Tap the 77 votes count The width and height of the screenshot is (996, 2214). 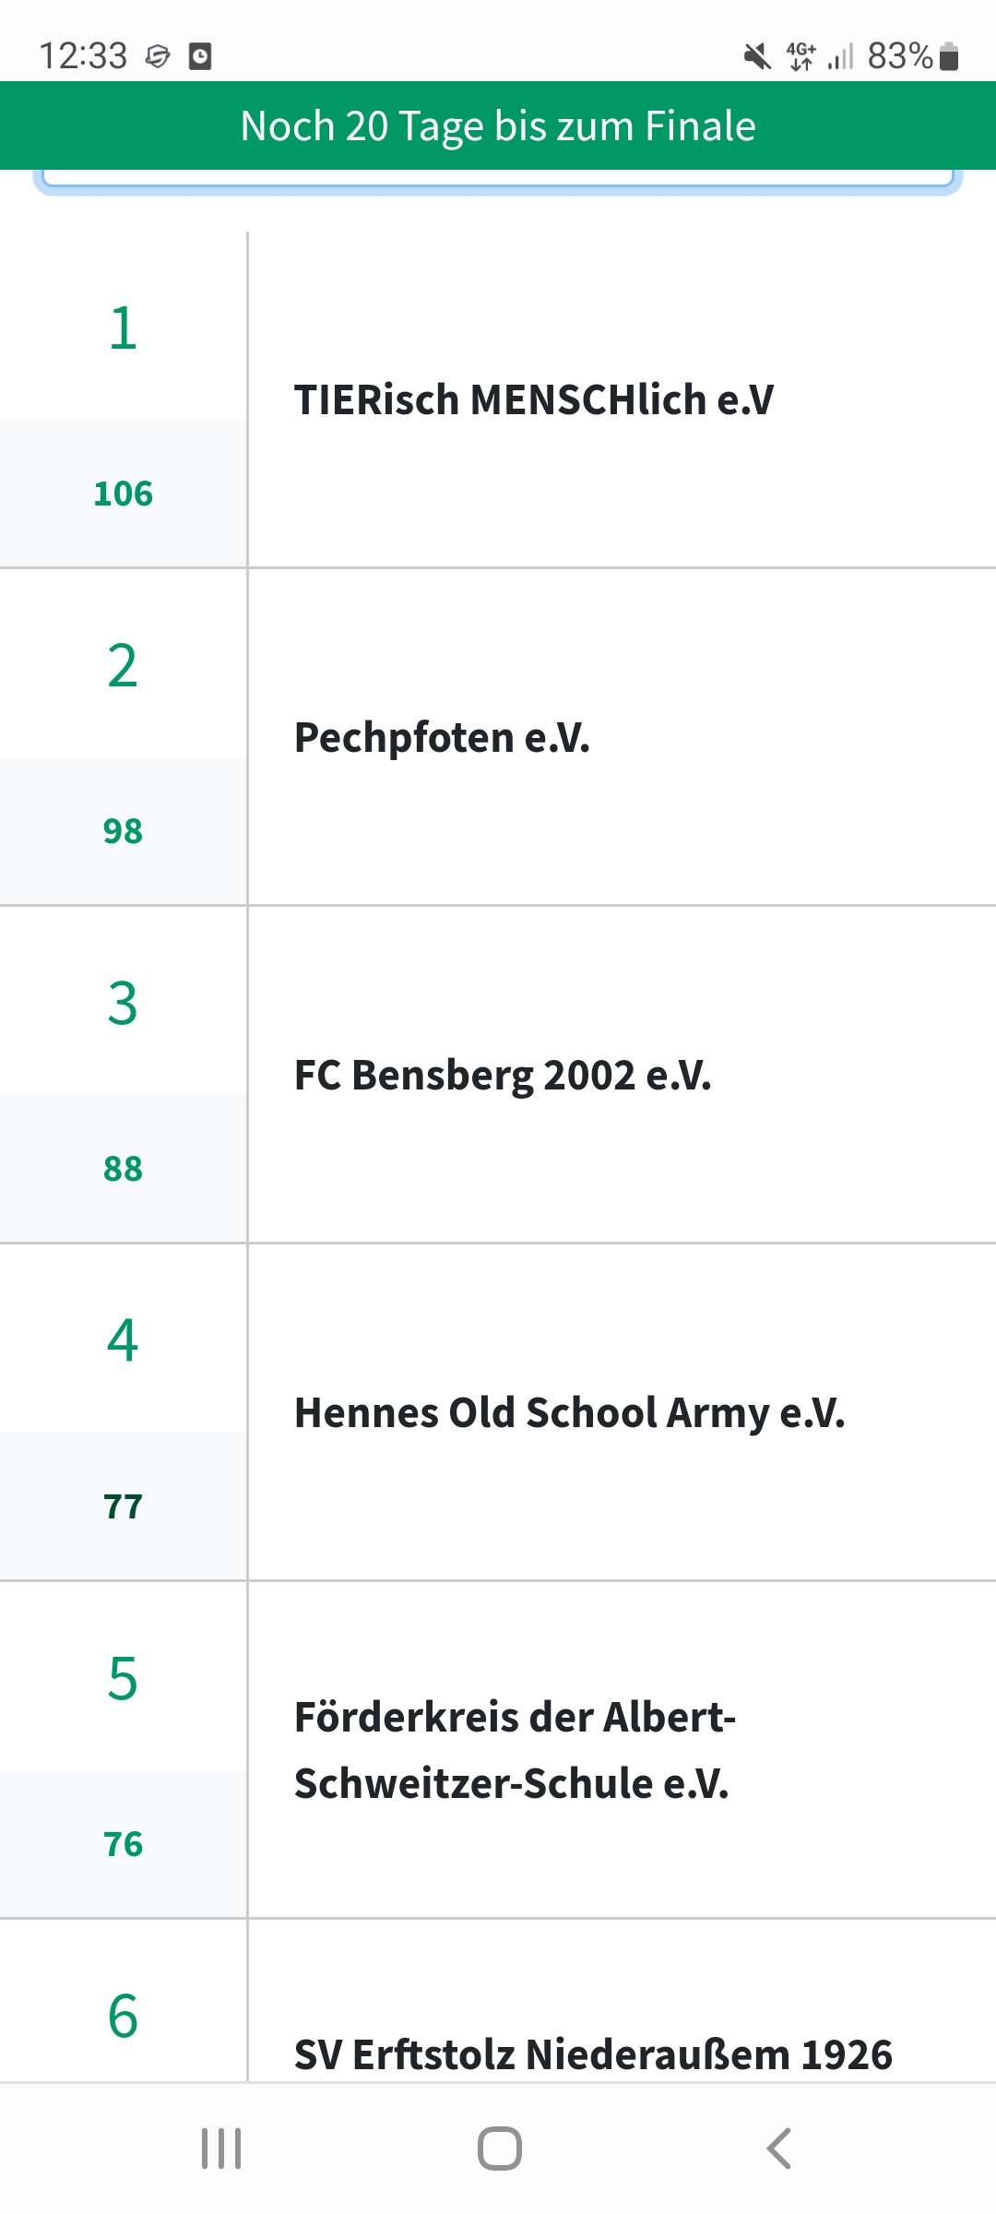point(123,1506)
